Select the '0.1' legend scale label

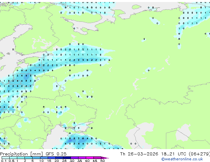pyautogui.click(x=4, y=161)
